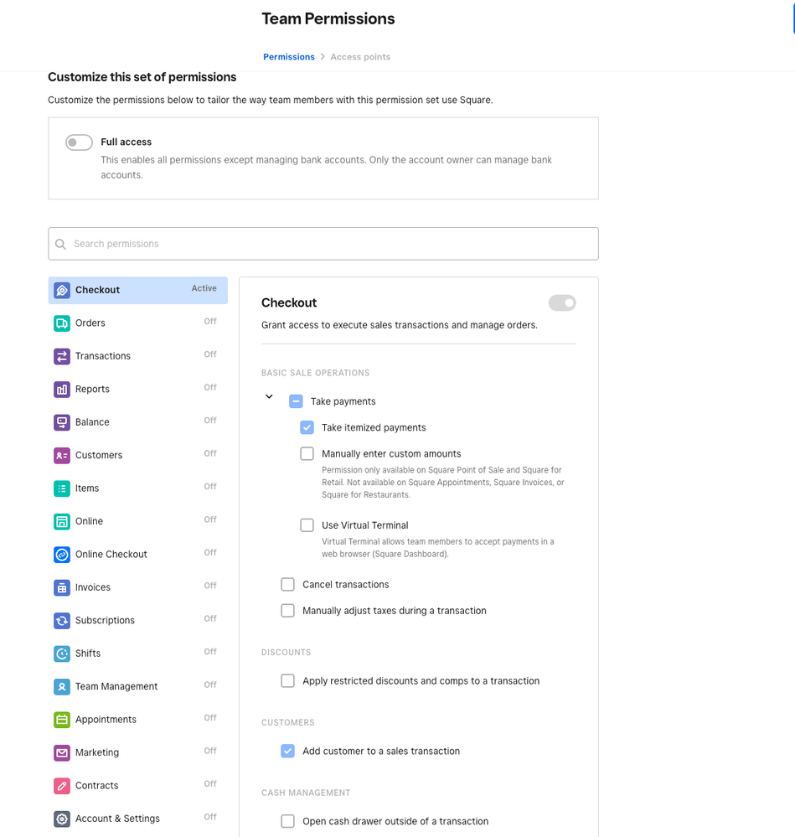This screenshot has width=795, height=837.
Task: Collapse the Take payments chevron
Action: (269, 397)
